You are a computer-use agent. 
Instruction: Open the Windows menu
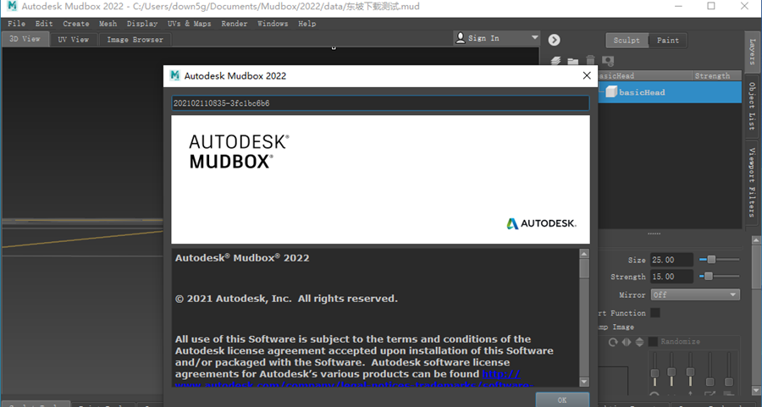tap(273, 24)
